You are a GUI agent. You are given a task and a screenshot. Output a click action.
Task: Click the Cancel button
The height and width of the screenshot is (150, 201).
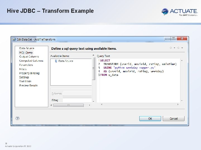(174, 119)
